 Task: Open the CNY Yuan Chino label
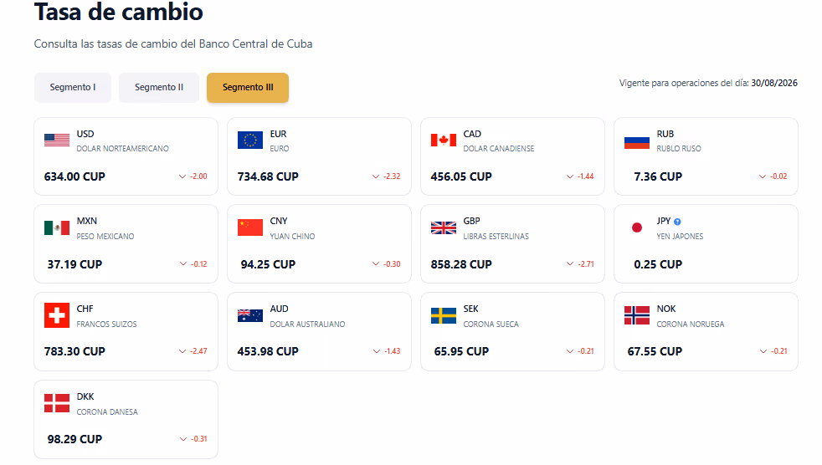[x=292, y=228]
